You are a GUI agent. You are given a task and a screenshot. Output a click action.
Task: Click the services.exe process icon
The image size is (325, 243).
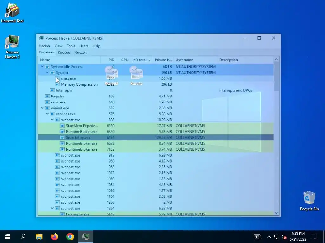click(x=52, y=114)
